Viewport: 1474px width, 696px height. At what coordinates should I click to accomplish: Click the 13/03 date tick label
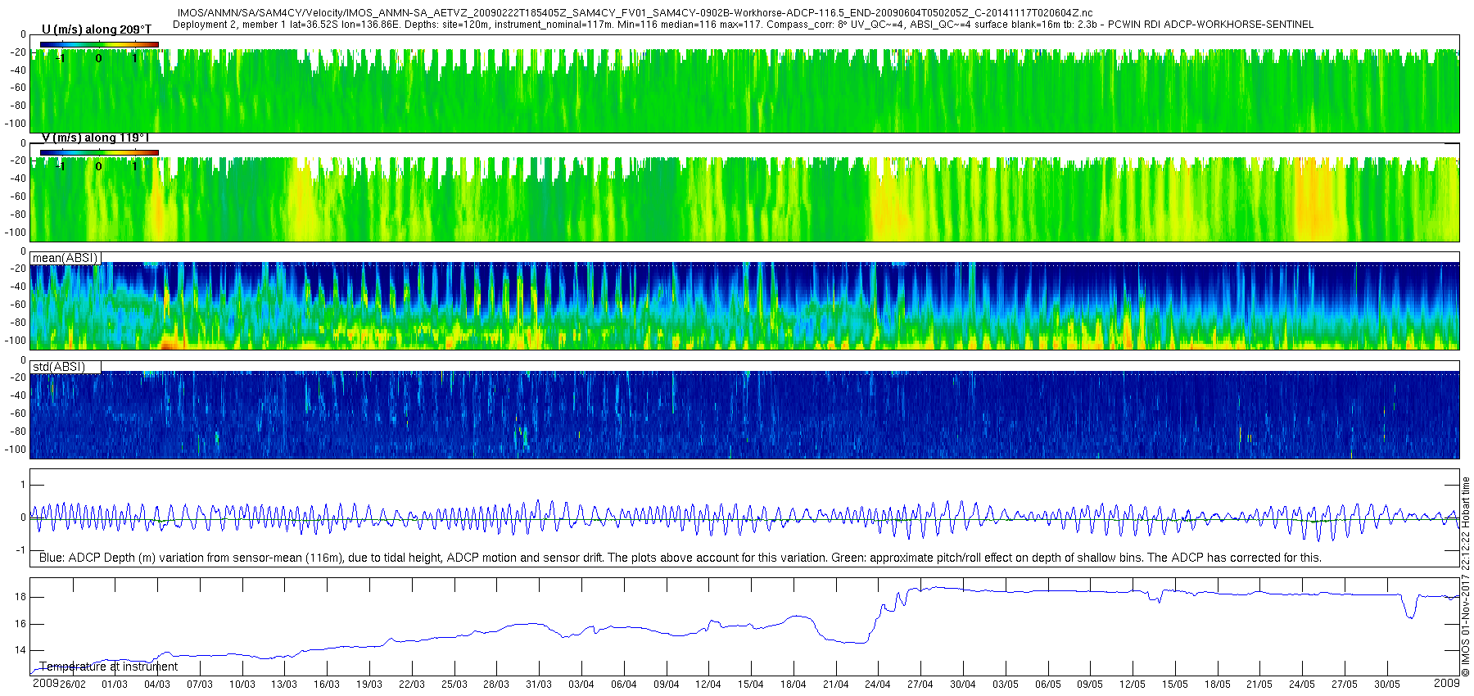tap(284, 685)
